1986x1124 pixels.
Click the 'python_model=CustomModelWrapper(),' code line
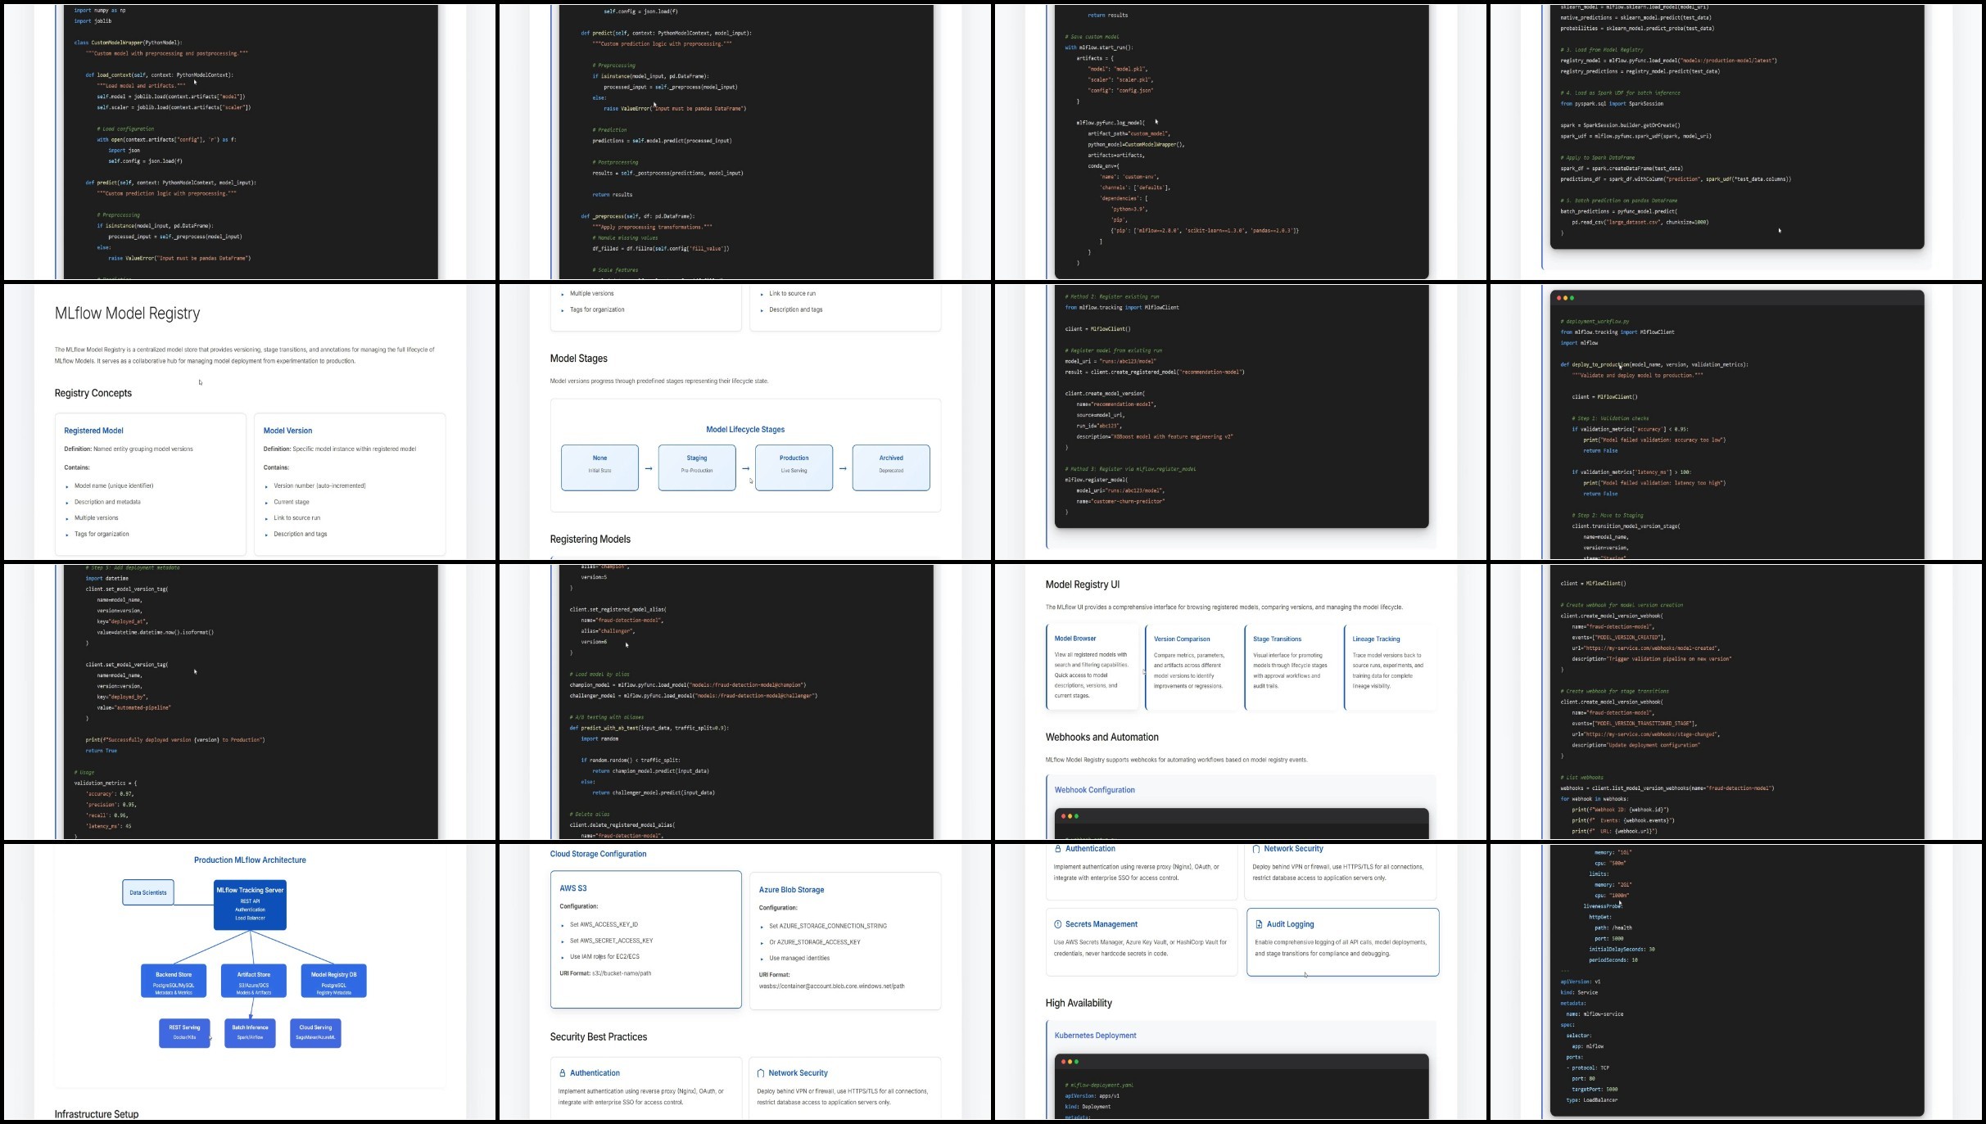(1136, 144)
